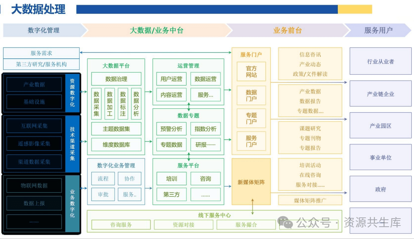Click the 数据报告 text
Image resolution: width=414 pixels, height=239 pixels.
(x=310, y=101)
